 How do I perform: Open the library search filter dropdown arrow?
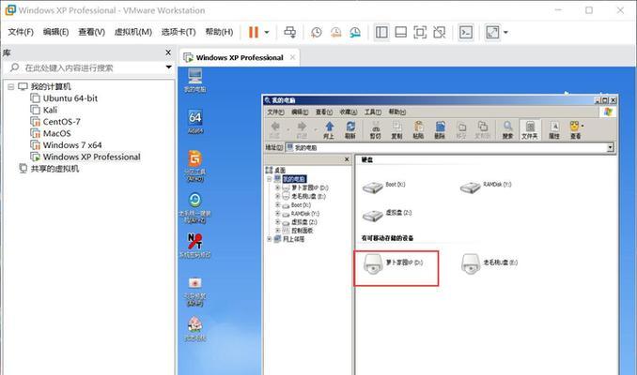168,67
